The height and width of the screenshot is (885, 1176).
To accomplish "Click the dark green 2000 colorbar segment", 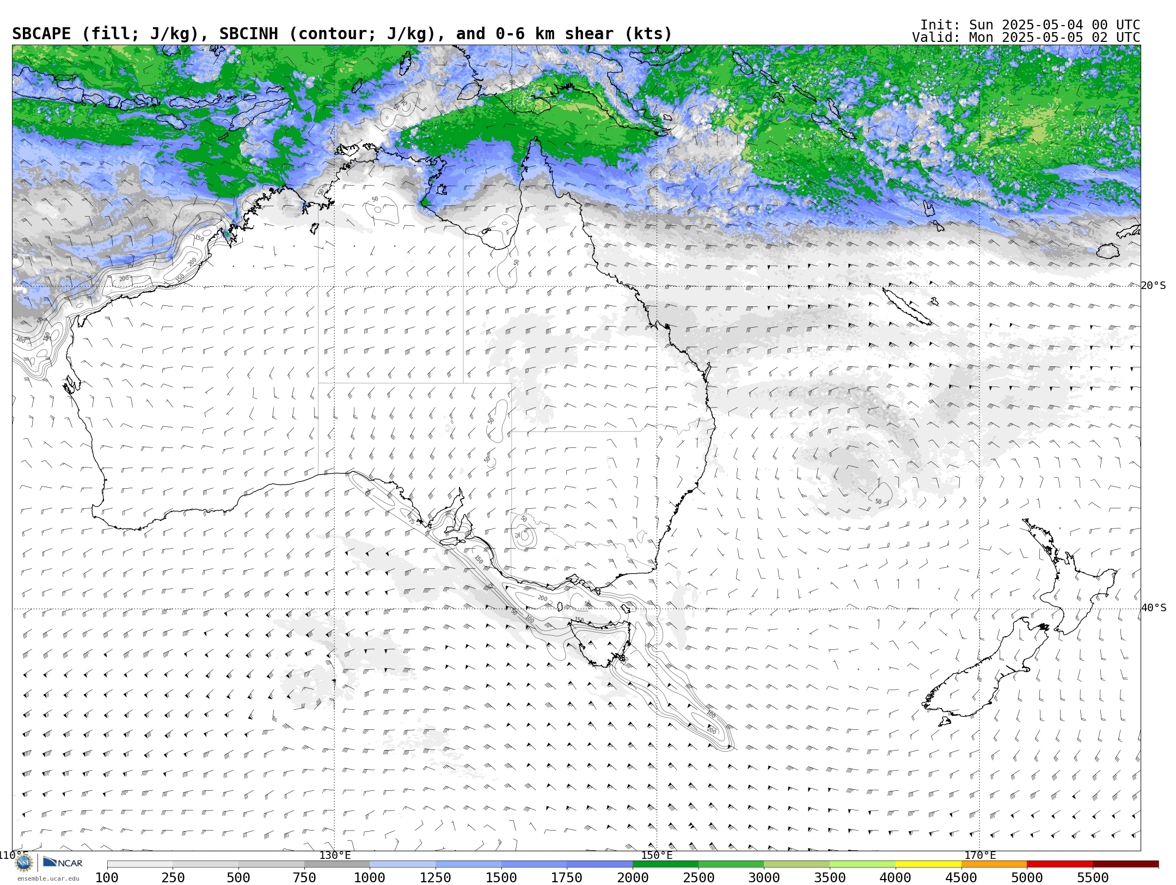I will [665, 864].
